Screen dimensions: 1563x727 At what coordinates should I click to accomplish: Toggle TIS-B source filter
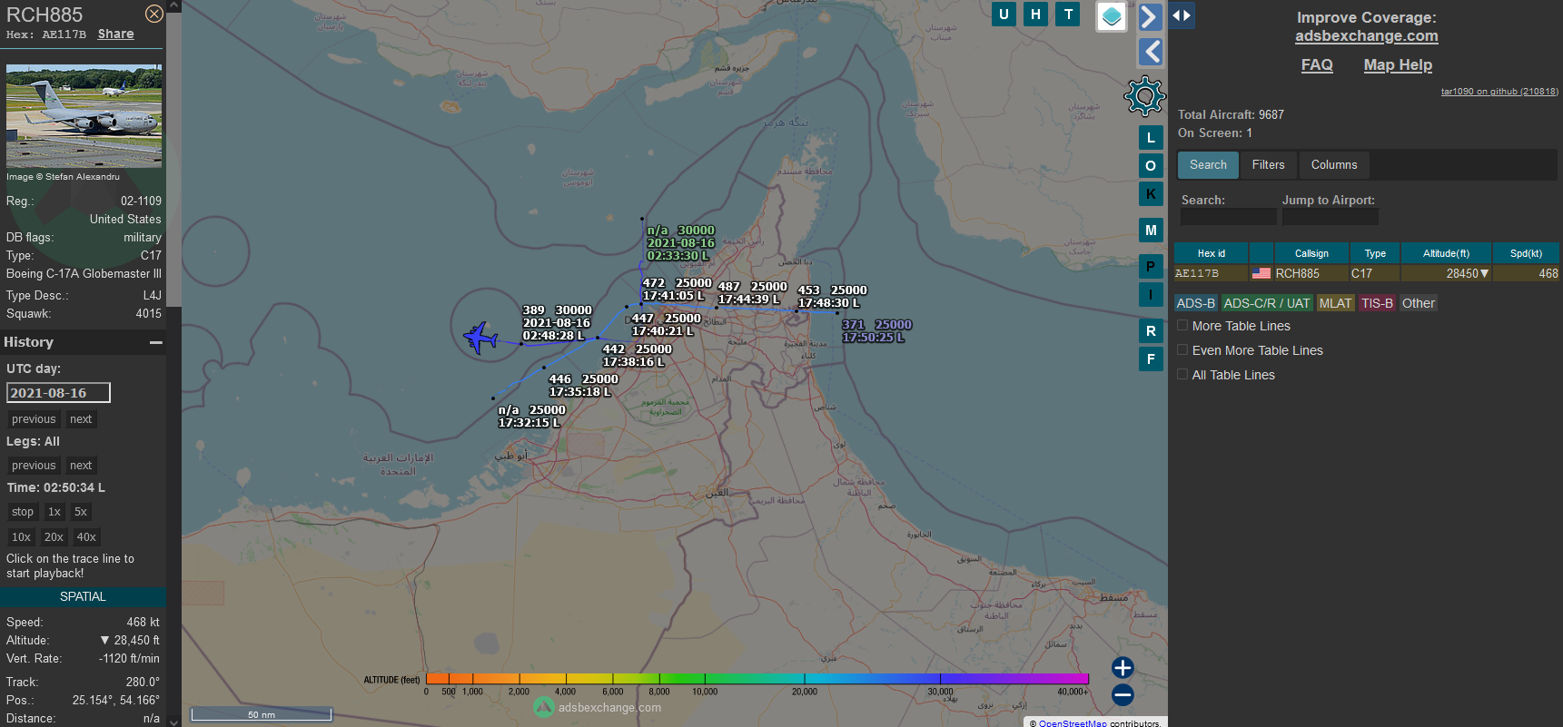click(x=1377, y=303)
